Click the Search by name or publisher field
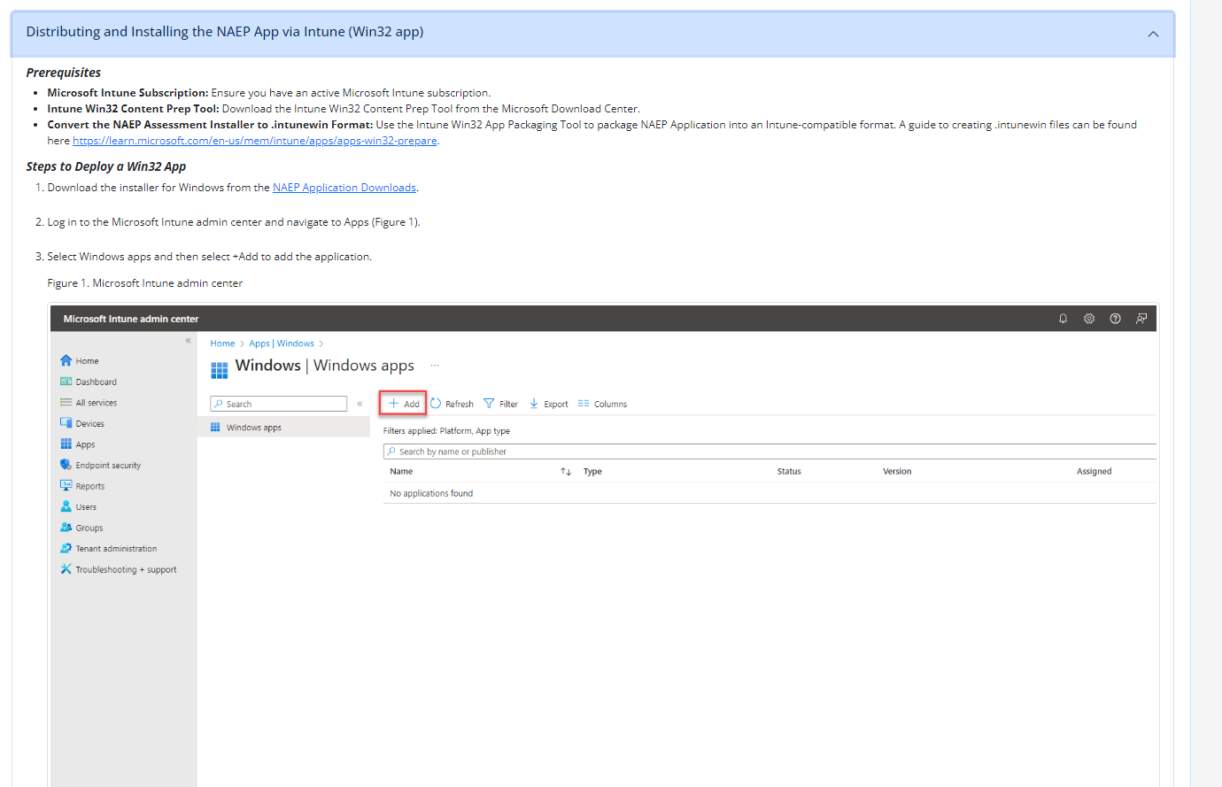Viewport: 1222px width, 787px height. pyautogui.click(x=770, y=451)
